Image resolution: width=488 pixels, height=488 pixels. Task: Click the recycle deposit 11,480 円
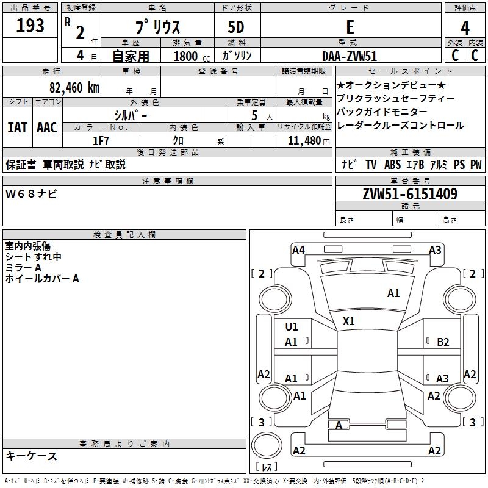[309, 141]
